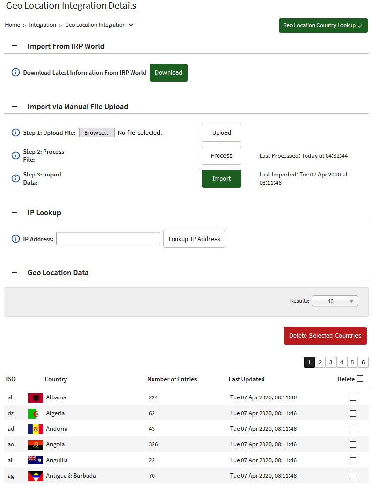Image resolution: width=372 pixels, height=485 pixels.
Task: Click info icon beside IP Address field
Action: 15,239
